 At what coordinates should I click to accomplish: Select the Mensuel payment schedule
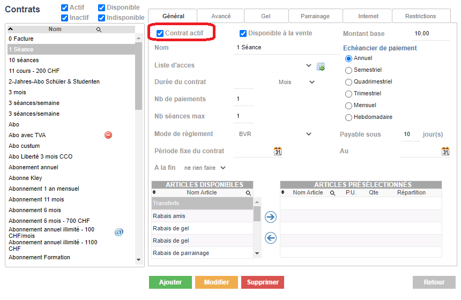349,106
